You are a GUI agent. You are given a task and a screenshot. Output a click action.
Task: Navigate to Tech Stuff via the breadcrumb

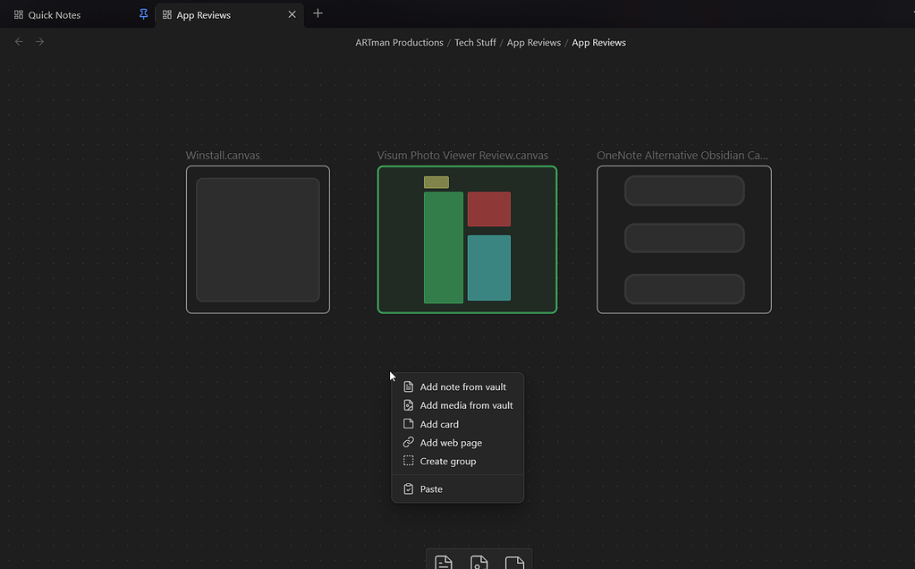point(475,42)
